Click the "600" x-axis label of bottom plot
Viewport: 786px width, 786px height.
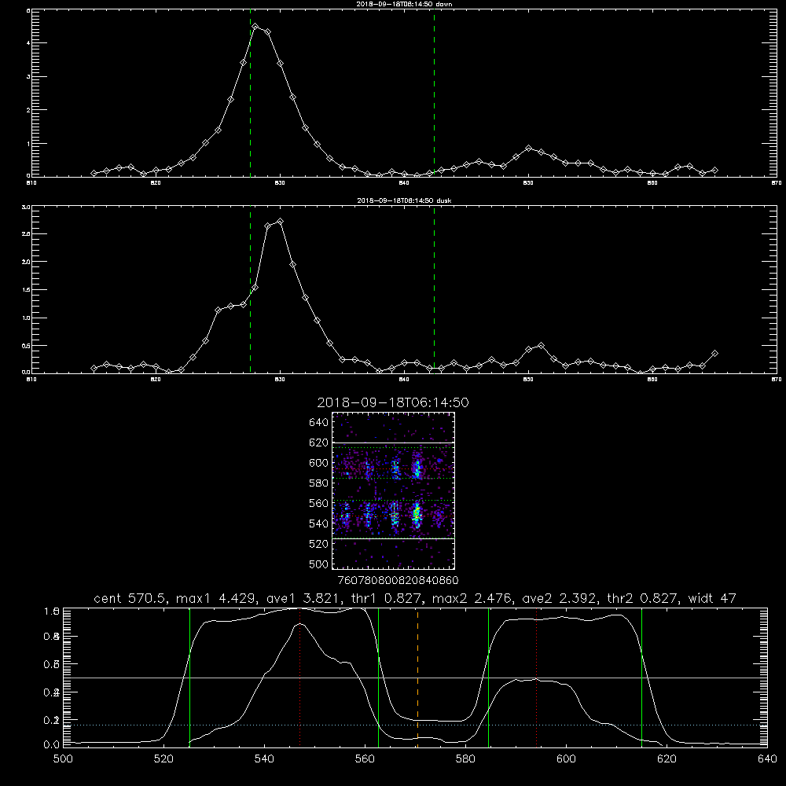566,759
